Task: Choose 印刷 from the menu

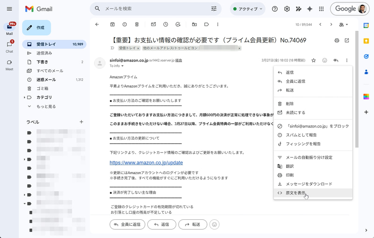Action: (313, 175)
